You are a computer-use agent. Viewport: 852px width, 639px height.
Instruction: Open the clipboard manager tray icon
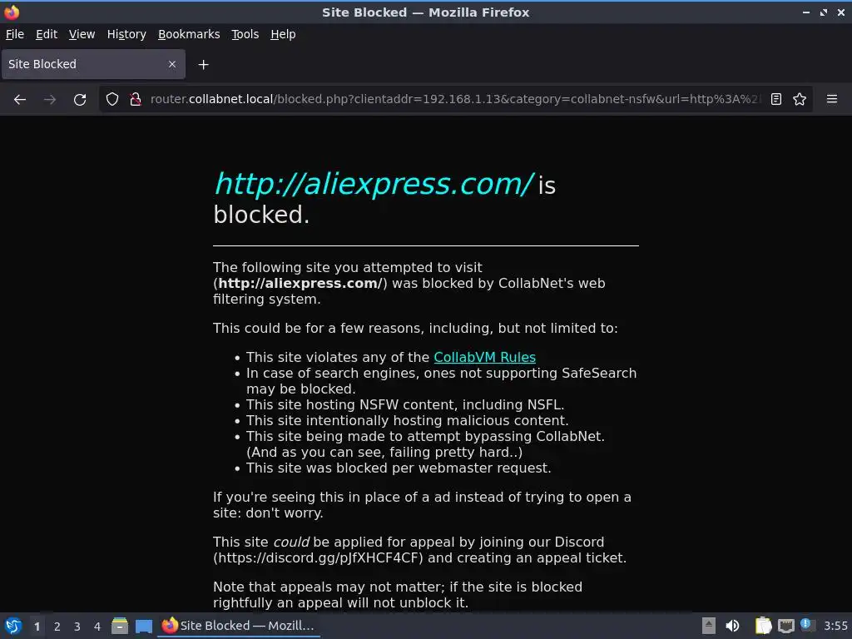coord(763,626)
